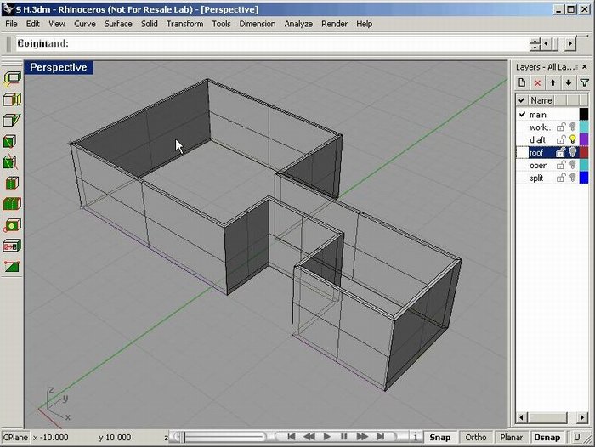Move layer down with the down arrow icon
Screen dimensions: 595x447
[568, 82]
